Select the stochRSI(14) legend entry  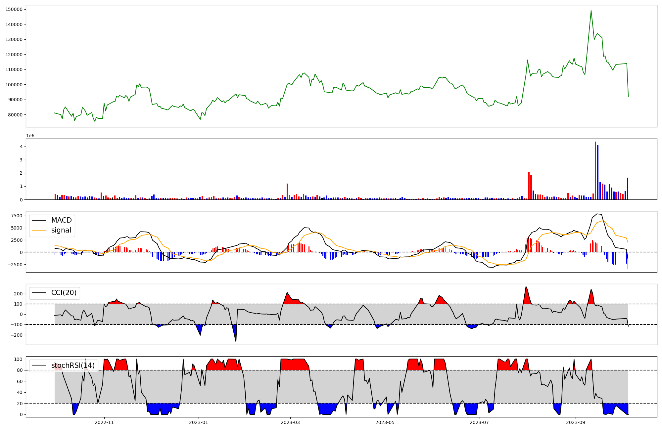point(73,365)
